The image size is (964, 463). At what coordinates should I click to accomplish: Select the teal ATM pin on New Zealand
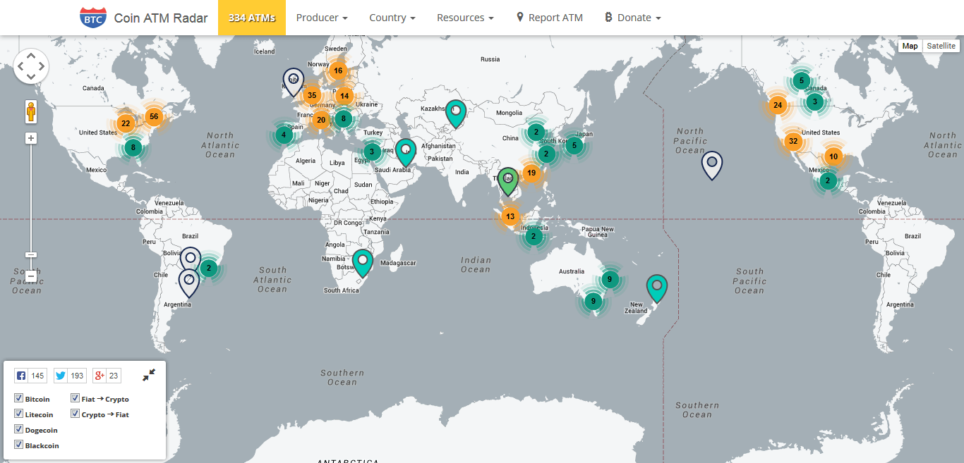click(x=656, y=285)
